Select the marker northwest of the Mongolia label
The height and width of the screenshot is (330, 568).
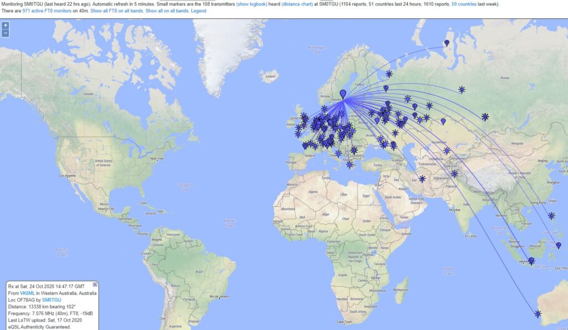point(485,117)
